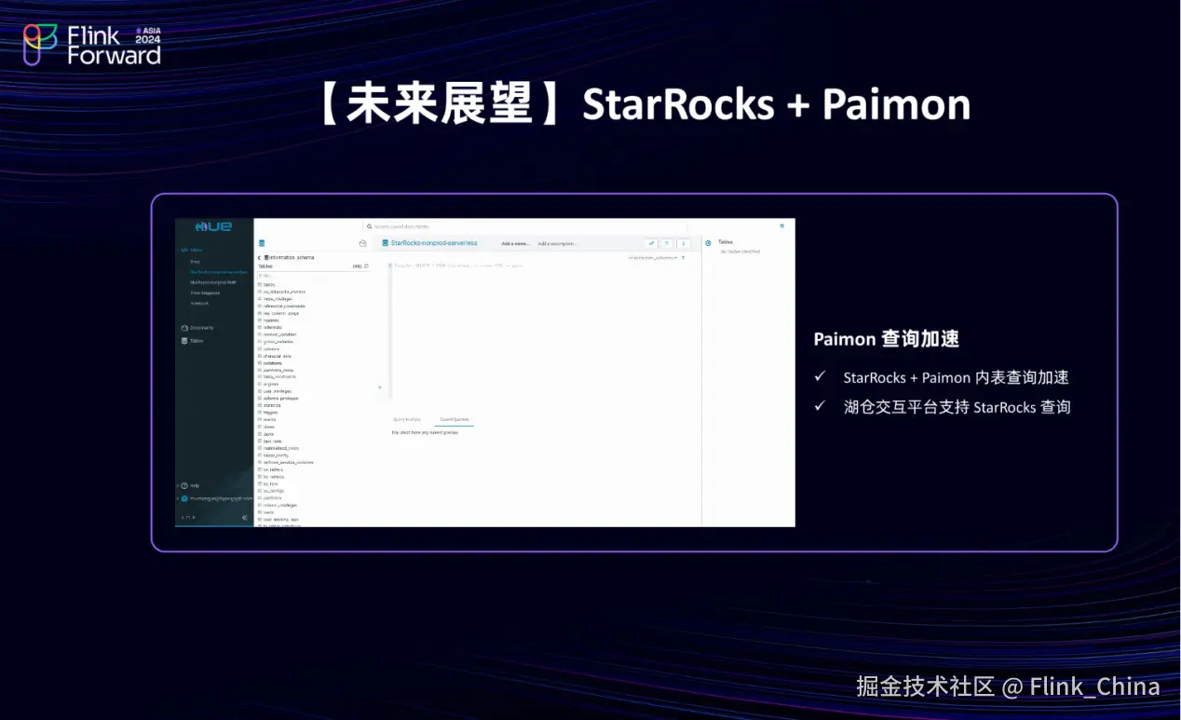Screen dimensions: 1181x720
Task: Select the events table
Action: click(268, 419)
